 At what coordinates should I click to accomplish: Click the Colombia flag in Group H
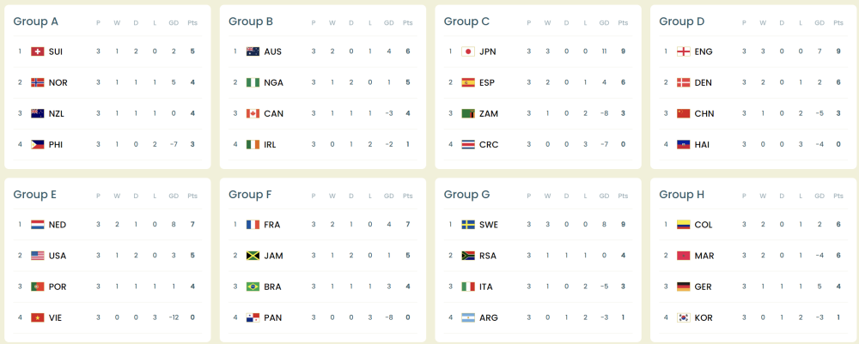point(684,225)
